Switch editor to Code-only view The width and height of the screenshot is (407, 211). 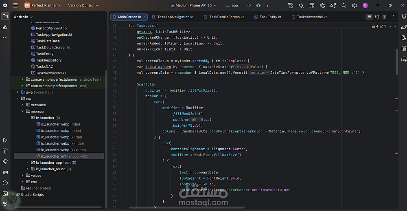(x=369, y=17)
